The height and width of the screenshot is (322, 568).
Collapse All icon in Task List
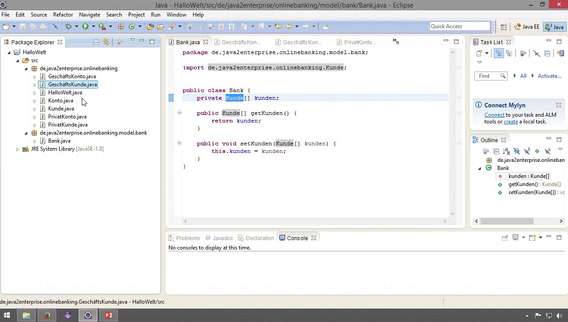pyautogui.click(x=547, y=53)
